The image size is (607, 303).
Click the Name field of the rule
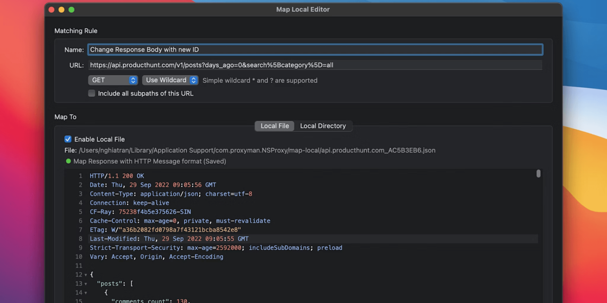(315, 49)
